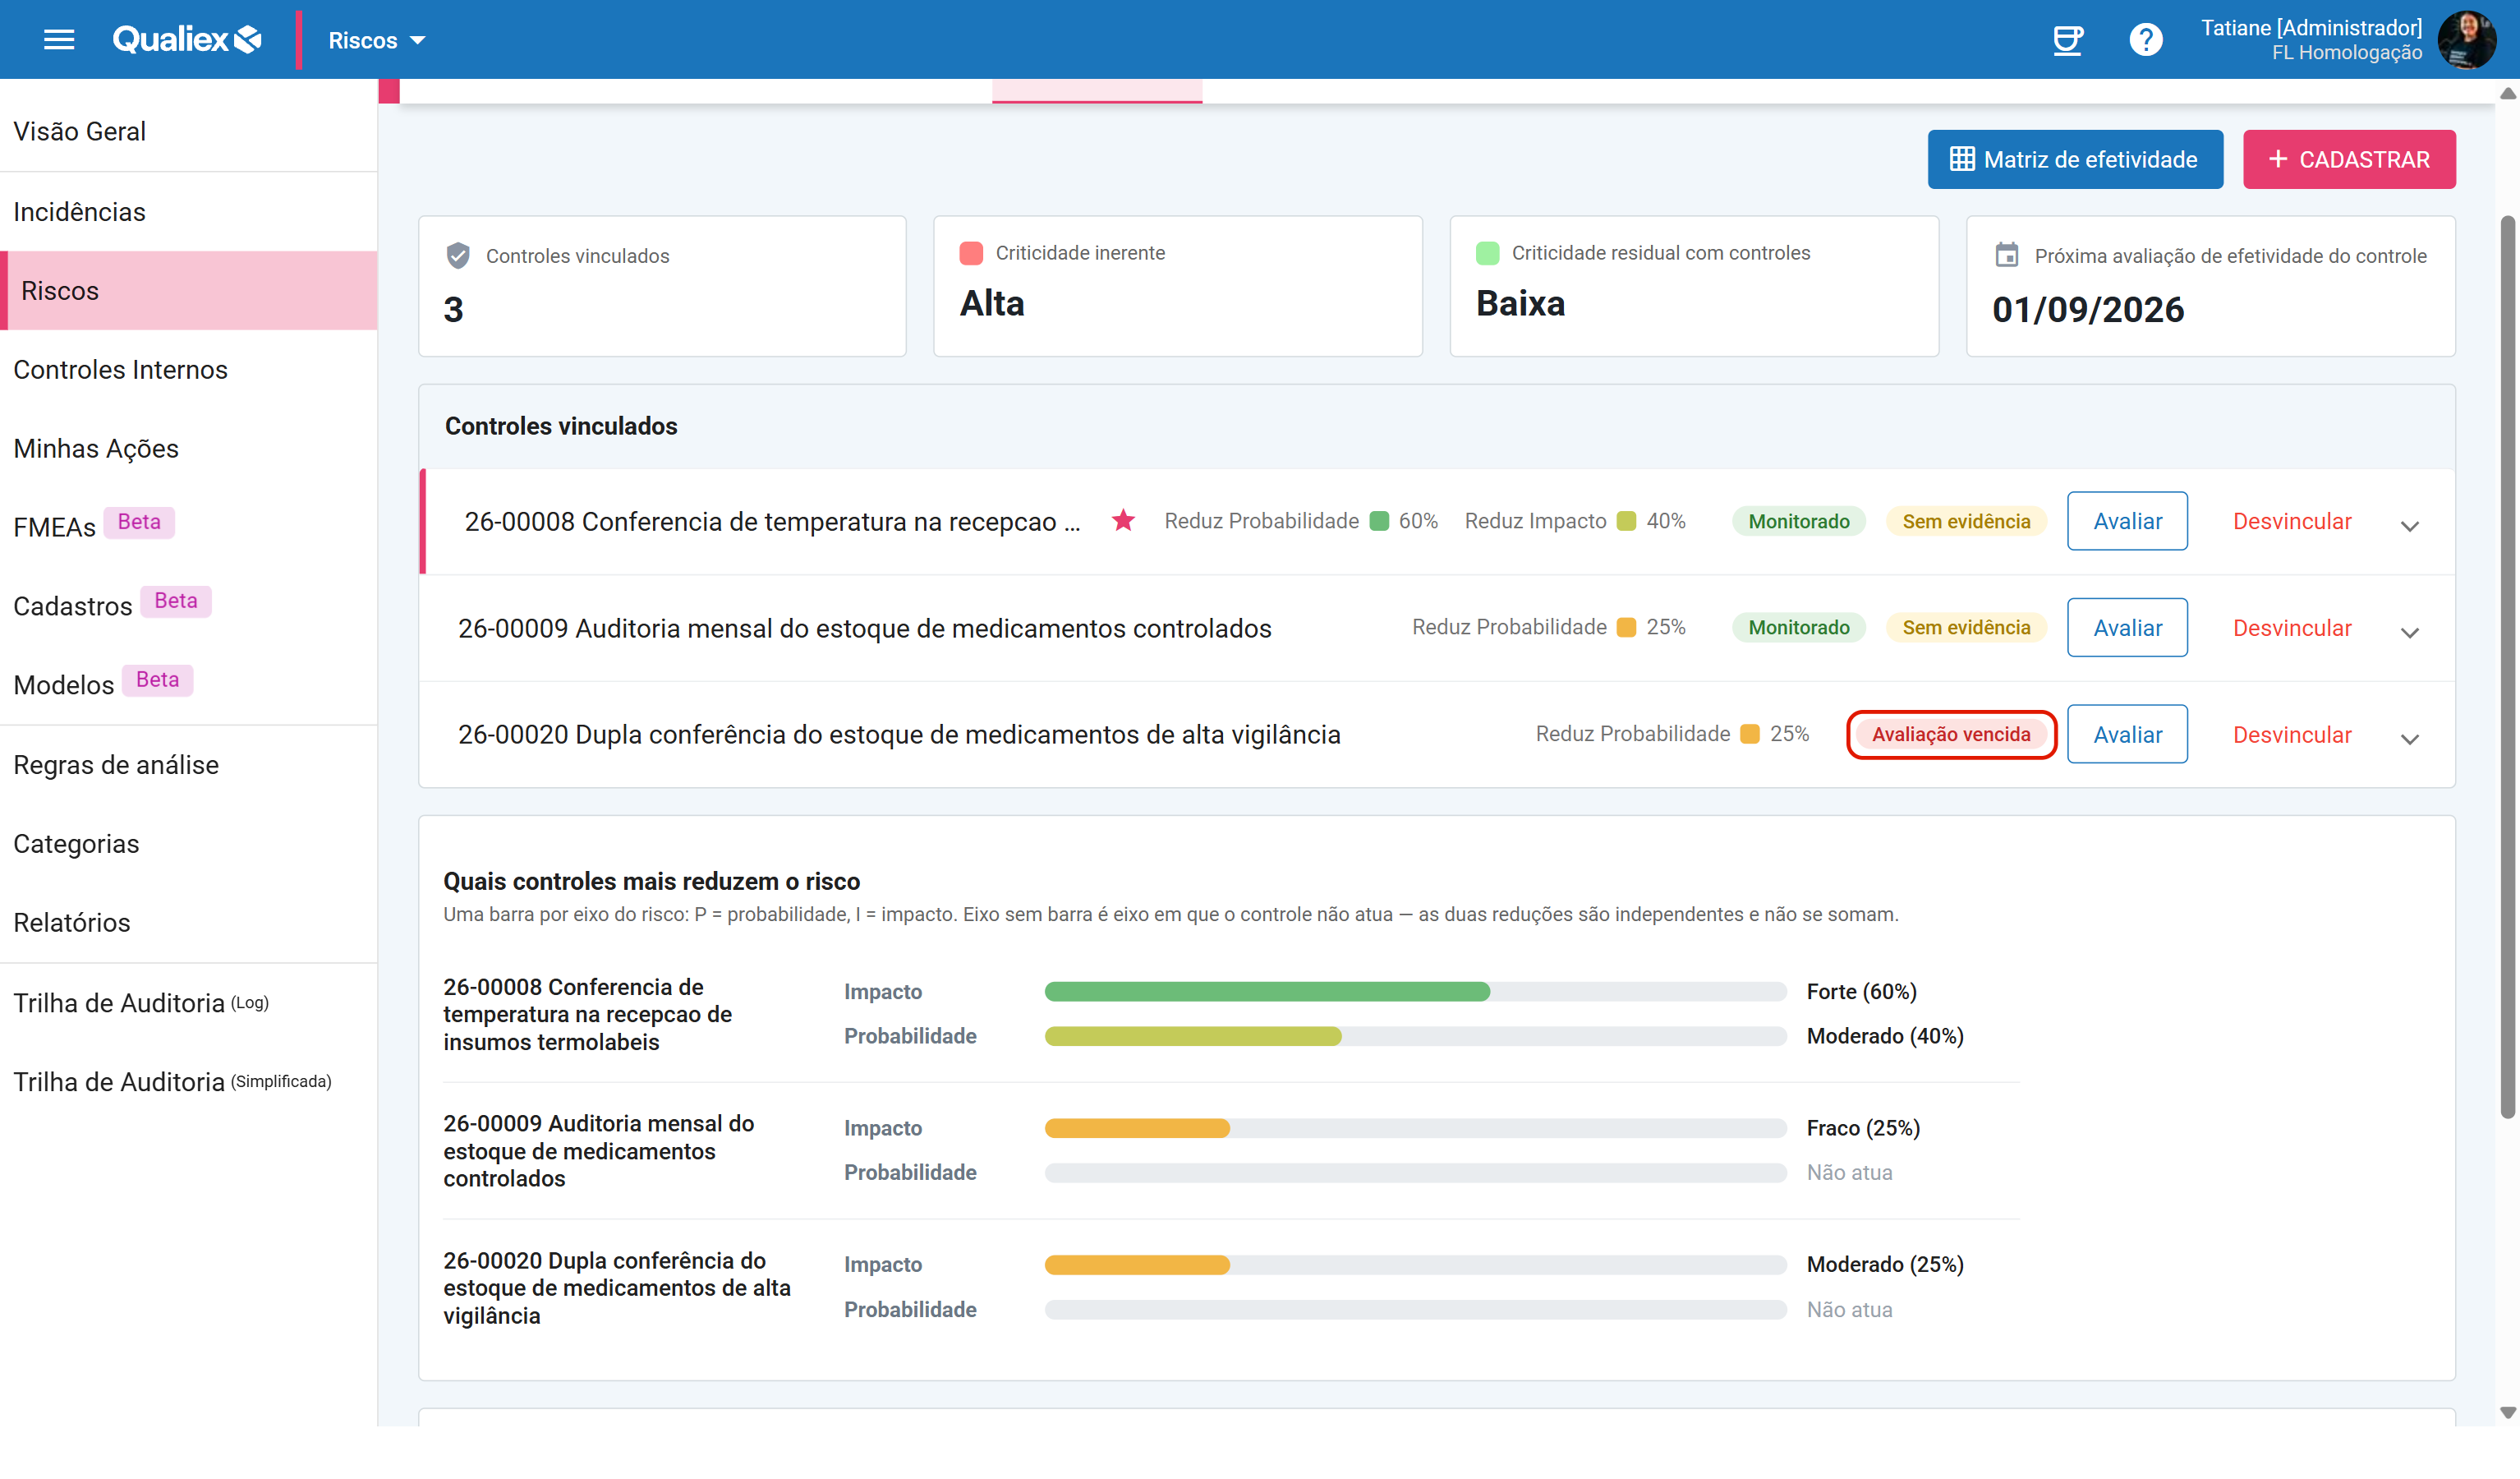The image size is (2520, 1479).
Task: Open Trilha de Auditoria (Log)
Action: pos(189,1002)
